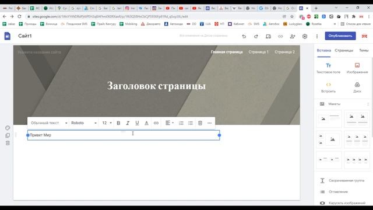Click into the Привет Мир text box
This screenshot has height=210, width=373.
point(124,135)
